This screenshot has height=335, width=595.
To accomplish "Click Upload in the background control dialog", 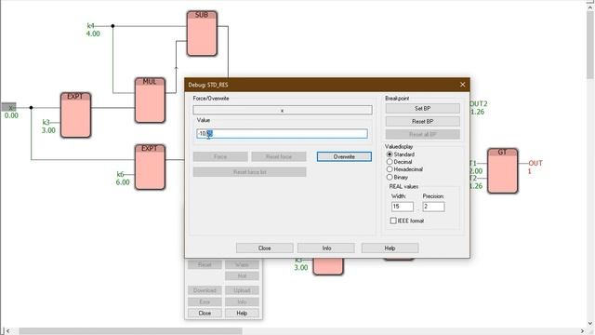I will click(242, 290).
